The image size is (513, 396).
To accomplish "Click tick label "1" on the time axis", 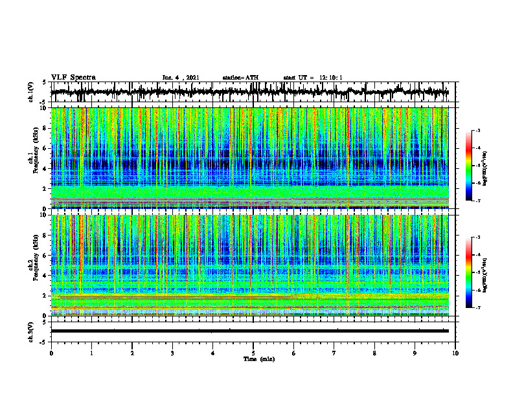I will pyautogui.click(x=91, y=353).
